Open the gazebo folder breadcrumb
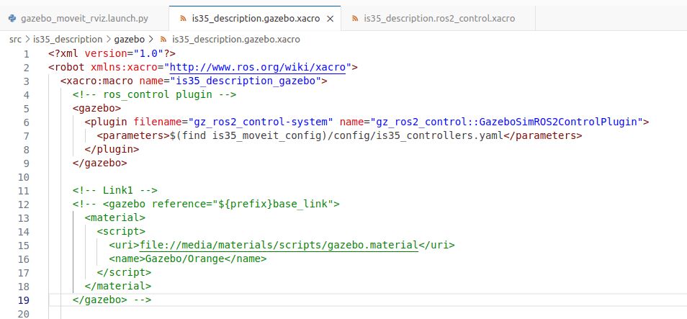687x319 pixels. point(130,39)
